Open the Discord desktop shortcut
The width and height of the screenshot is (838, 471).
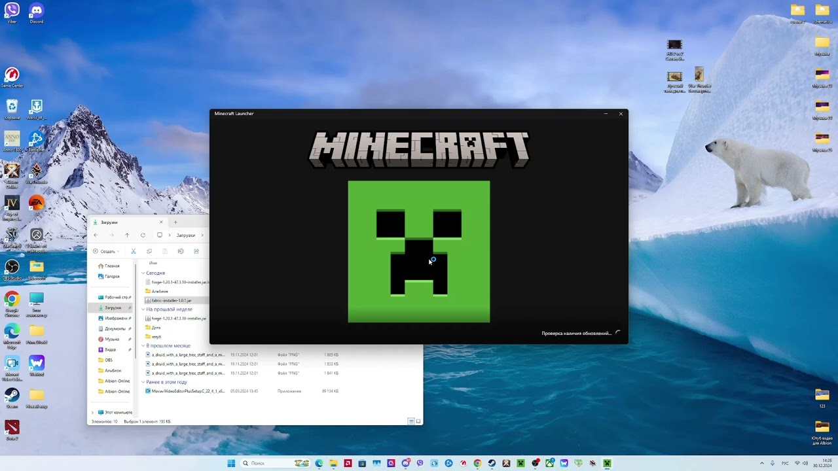(37, 13)
